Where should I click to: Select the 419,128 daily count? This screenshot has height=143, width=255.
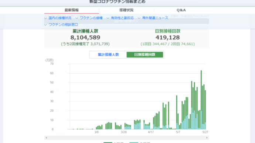168,38
